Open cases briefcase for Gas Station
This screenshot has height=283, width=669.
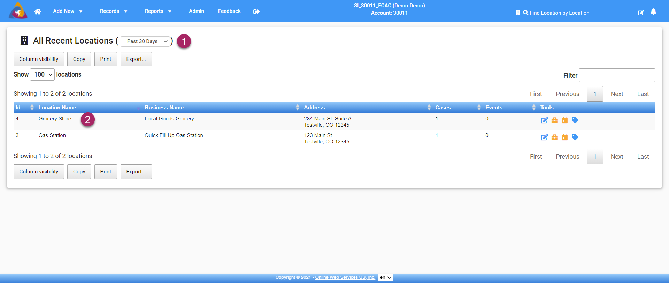pos(555,137)
